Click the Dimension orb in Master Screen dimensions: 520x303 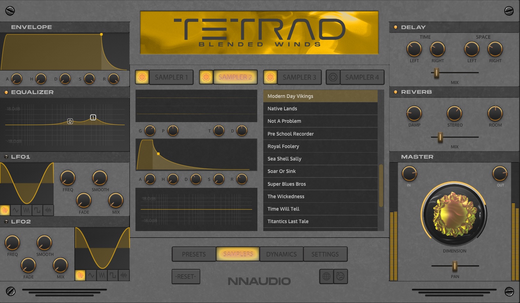[x=455, y=214]
